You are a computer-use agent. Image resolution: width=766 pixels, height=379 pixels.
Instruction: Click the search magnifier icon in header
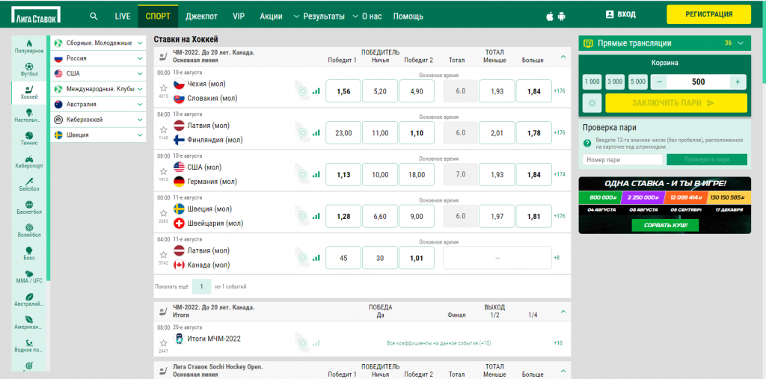click(94, 16)
